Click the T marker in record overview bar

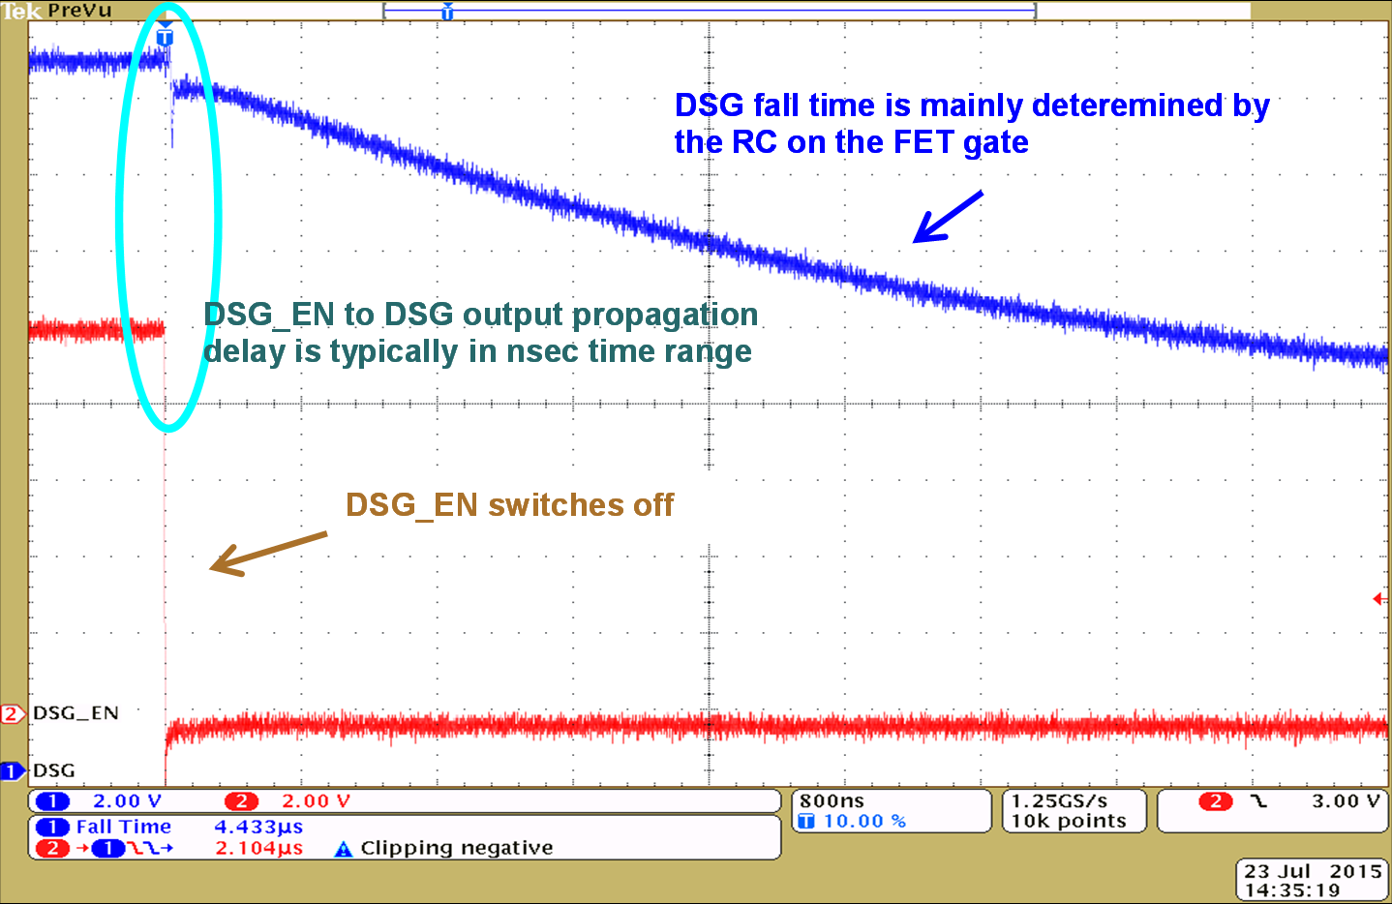(x=447, y=13)
